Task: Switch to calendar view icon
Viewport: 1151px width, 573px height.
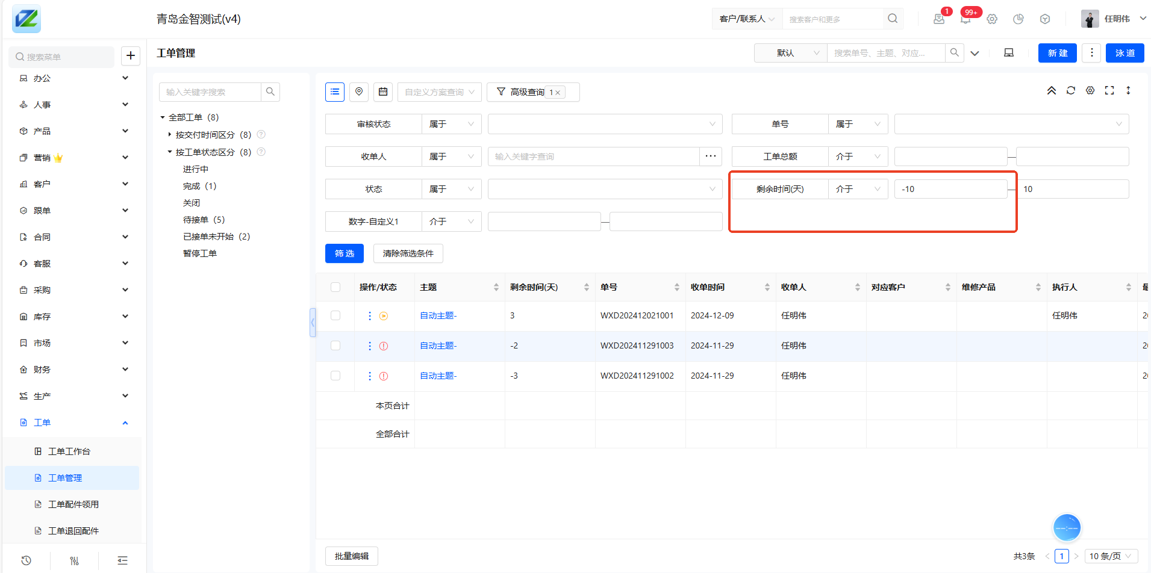Action: tap(383, 91)
